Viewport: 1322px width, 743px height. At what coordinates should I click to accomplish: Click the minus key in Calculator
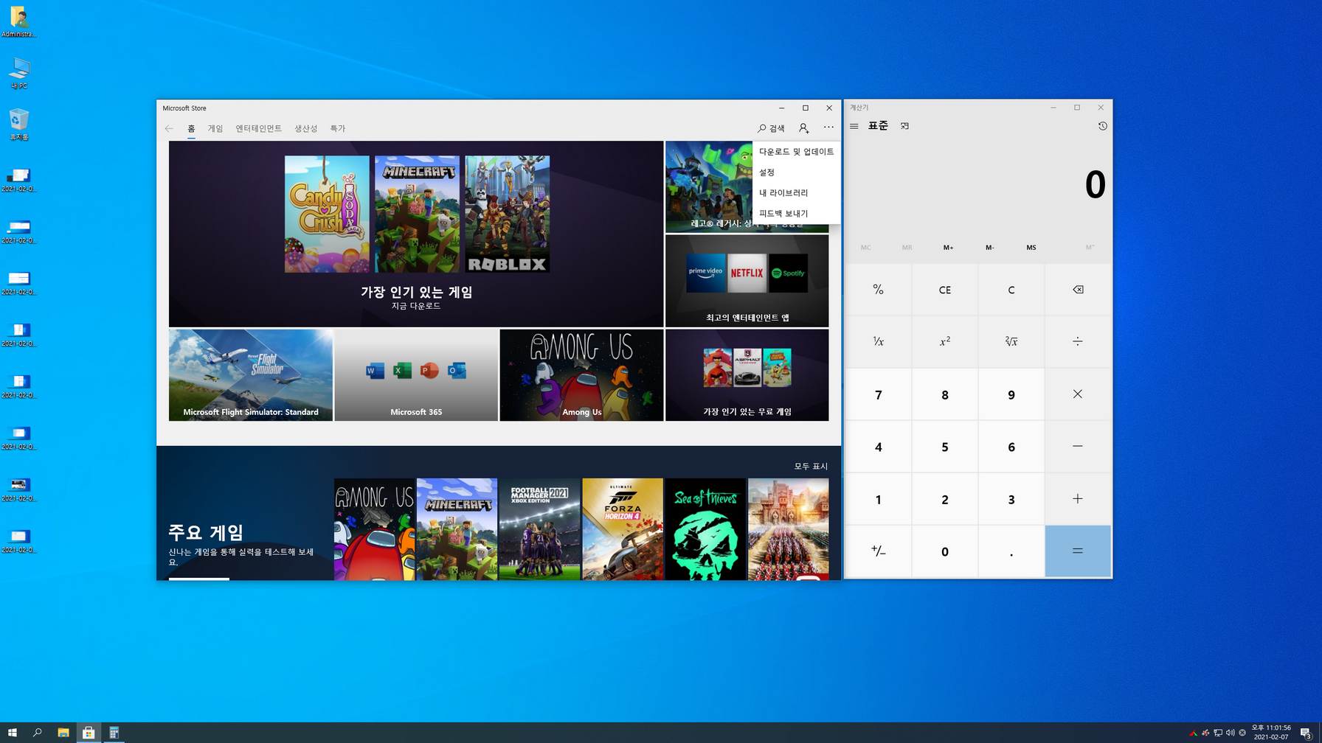(1078, 447)
